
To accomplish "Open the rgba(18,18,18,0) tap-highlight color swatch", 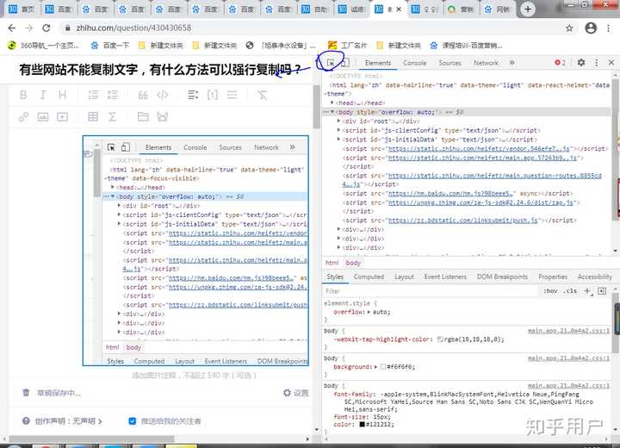I will pos(440,339).
